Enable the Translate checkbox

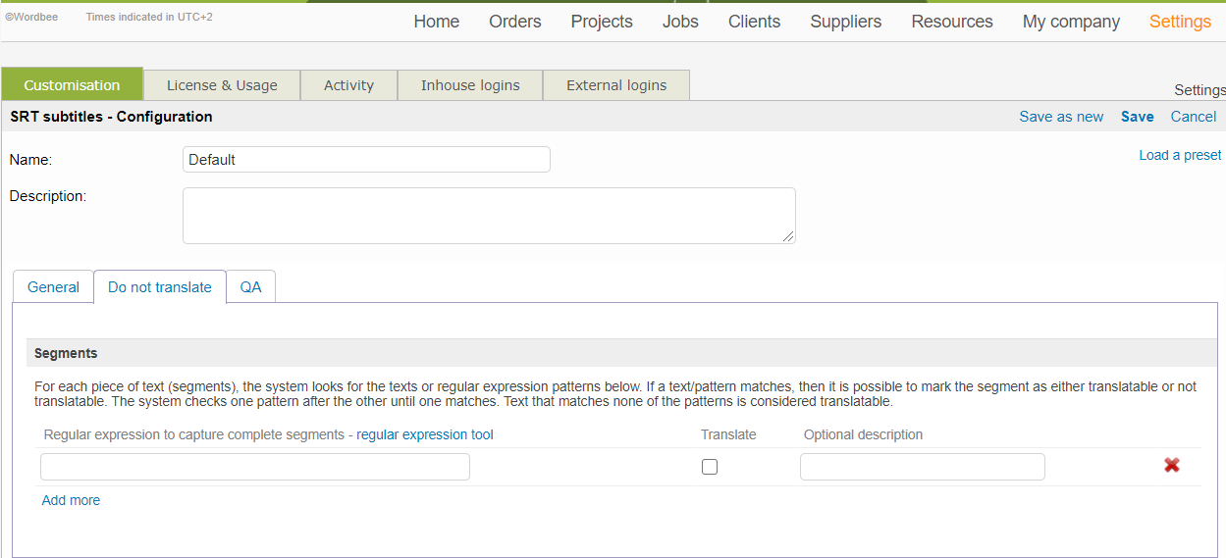click(710, 467)
